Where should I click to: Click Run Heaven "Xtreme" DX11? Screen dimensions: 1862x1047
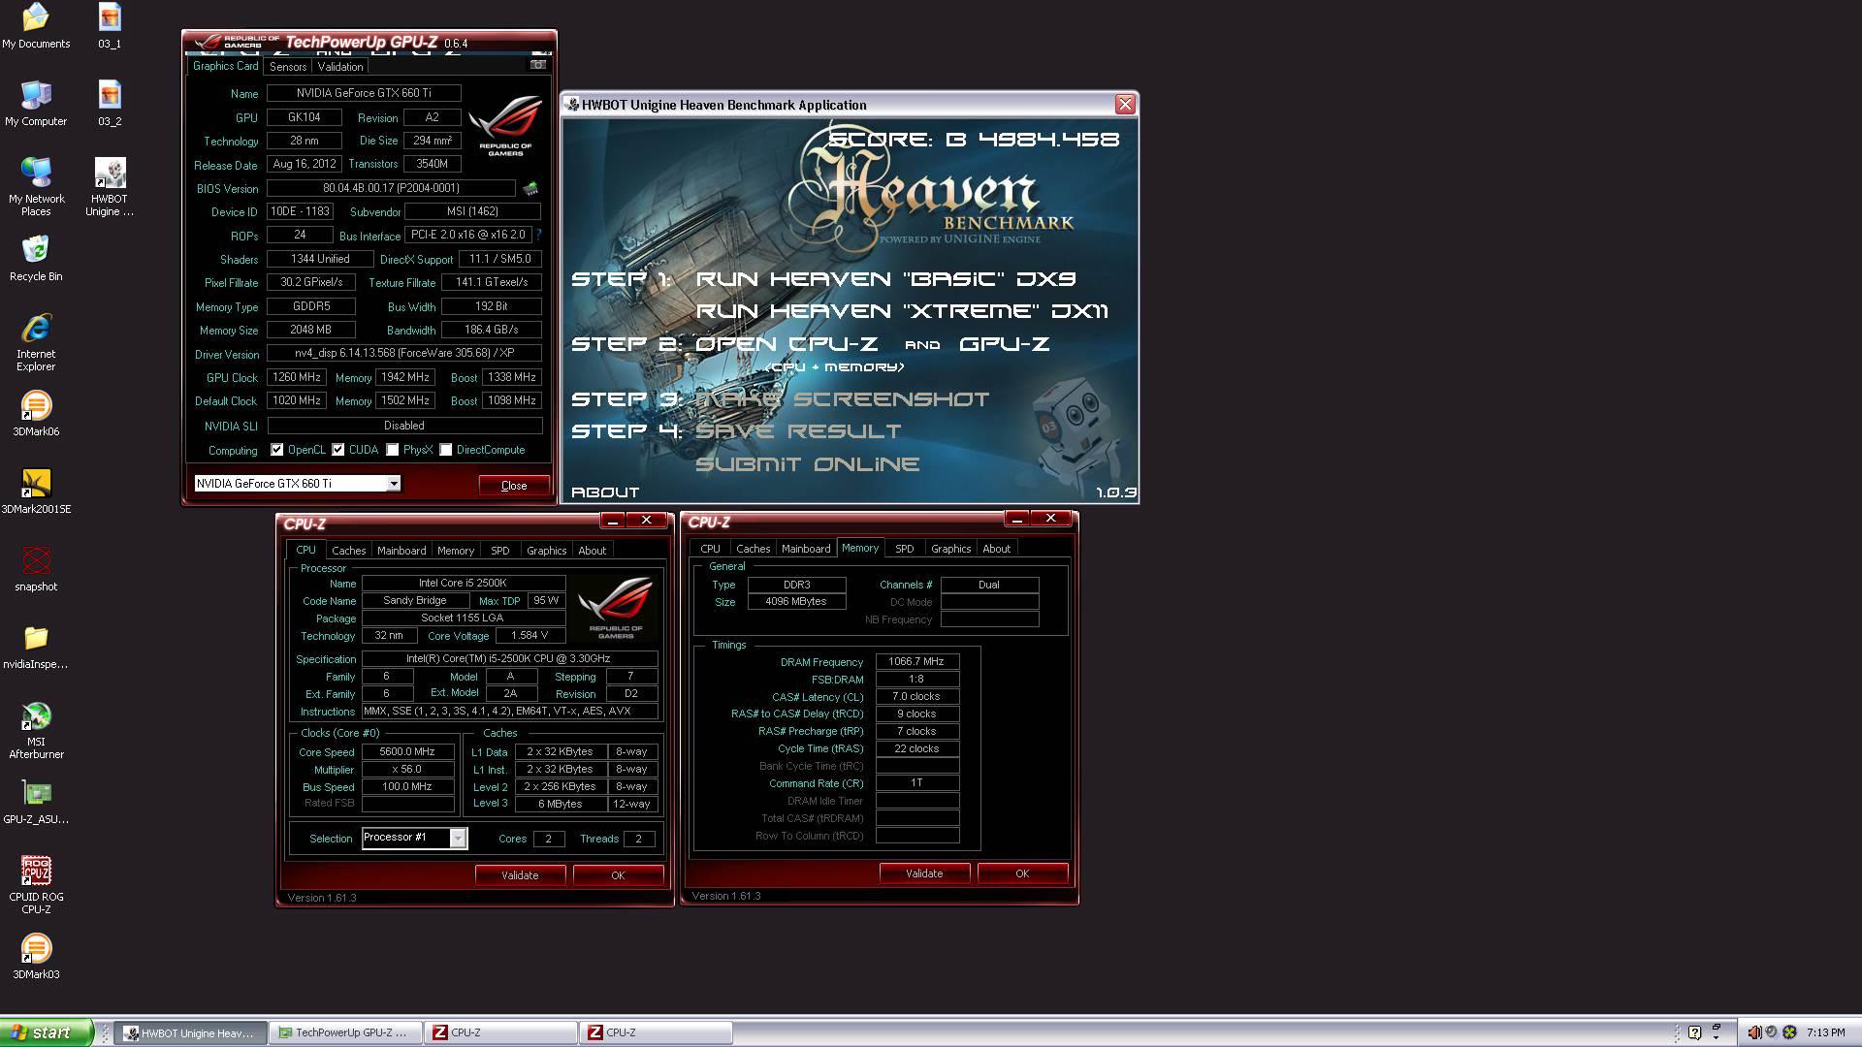[x=902, y=311]
